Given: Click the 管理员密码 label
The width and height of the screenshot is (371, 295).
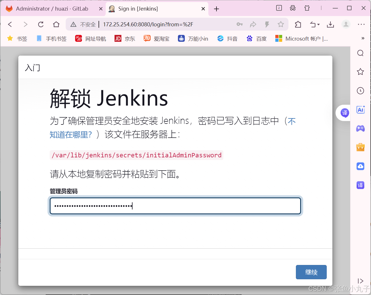Looking at the screenshot, I should (64, 191).
